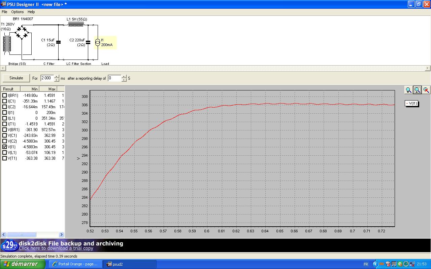Image resolution: width=431 pixels, height=269 pixels.
Task: Decrease reporting delay with down arrow
Action: pos(124,80)
